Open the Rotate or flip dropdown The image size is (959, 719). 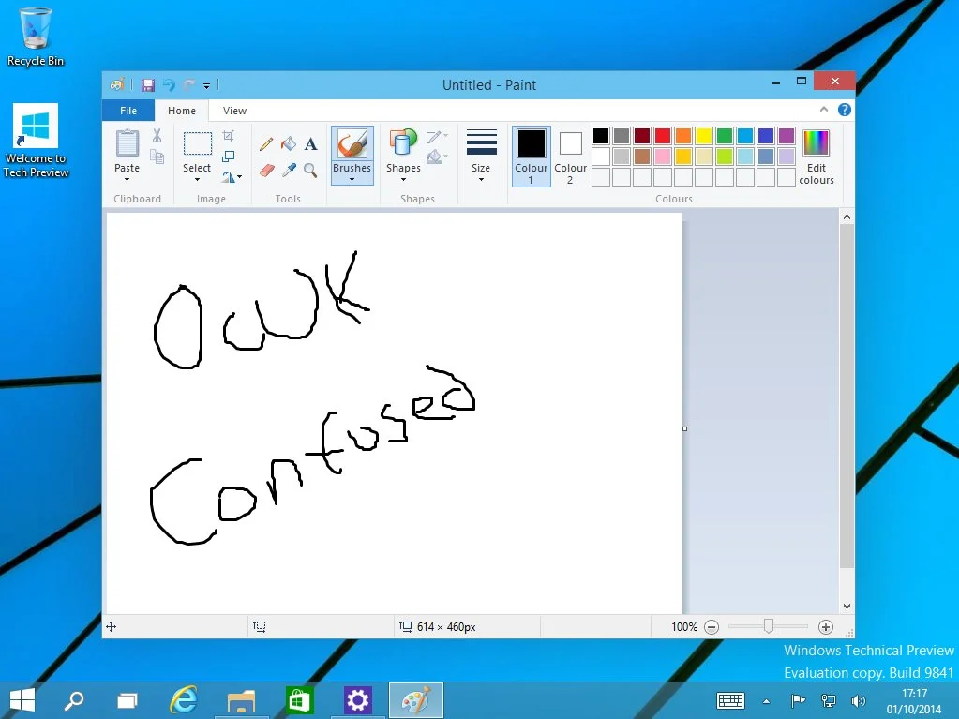tap(232, 177)
